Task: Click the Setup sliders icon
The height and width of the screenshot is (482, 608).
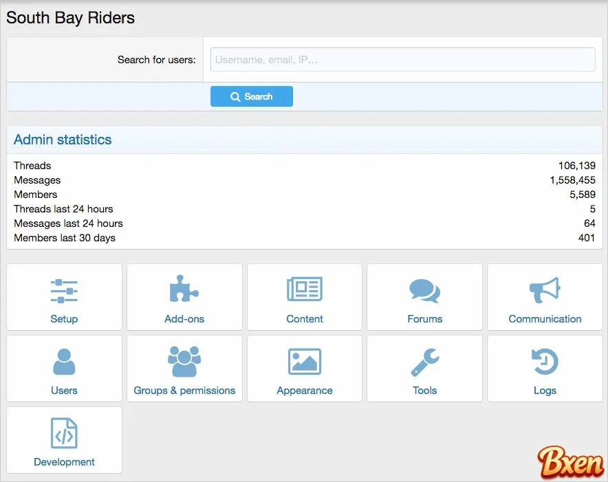Action: point(64,291)
